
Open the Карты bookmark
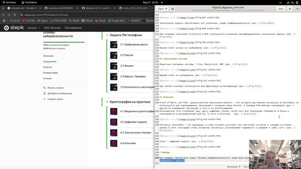43,21
